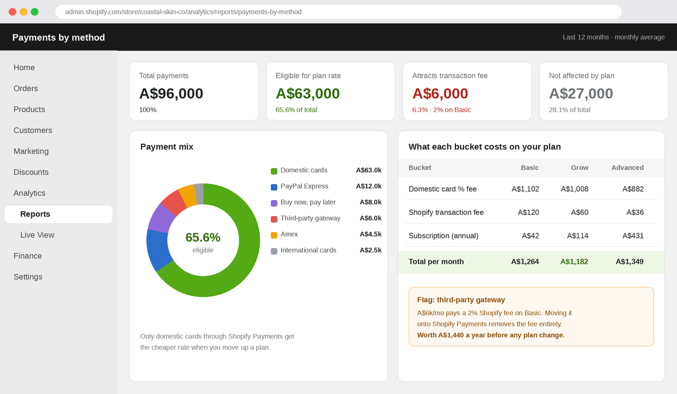Screen dimensions: 677x394
Task: Click the Domestic cards legend label
Action: tap(303, 170)
